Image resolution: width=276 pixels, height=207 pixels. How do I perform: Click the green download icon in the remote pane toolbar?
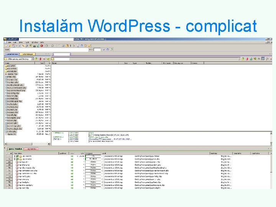(x=251, y=59)
